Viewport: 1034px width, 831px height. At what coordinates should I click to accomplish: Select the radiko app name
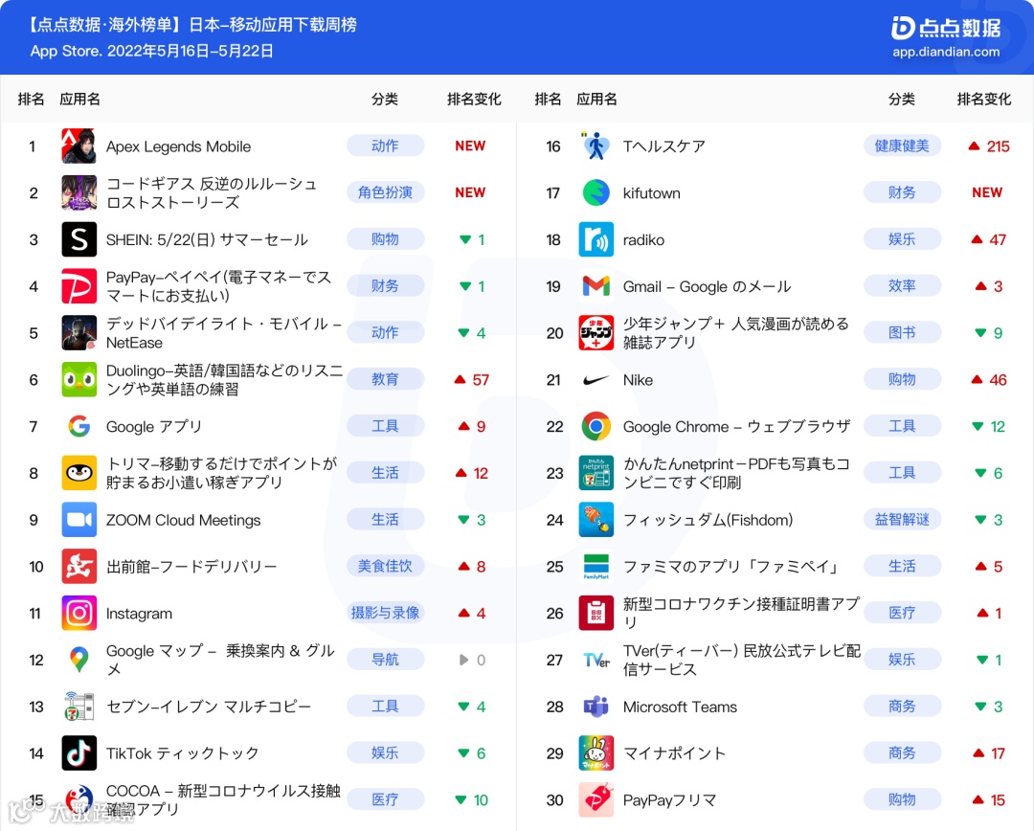pos(643,240)
